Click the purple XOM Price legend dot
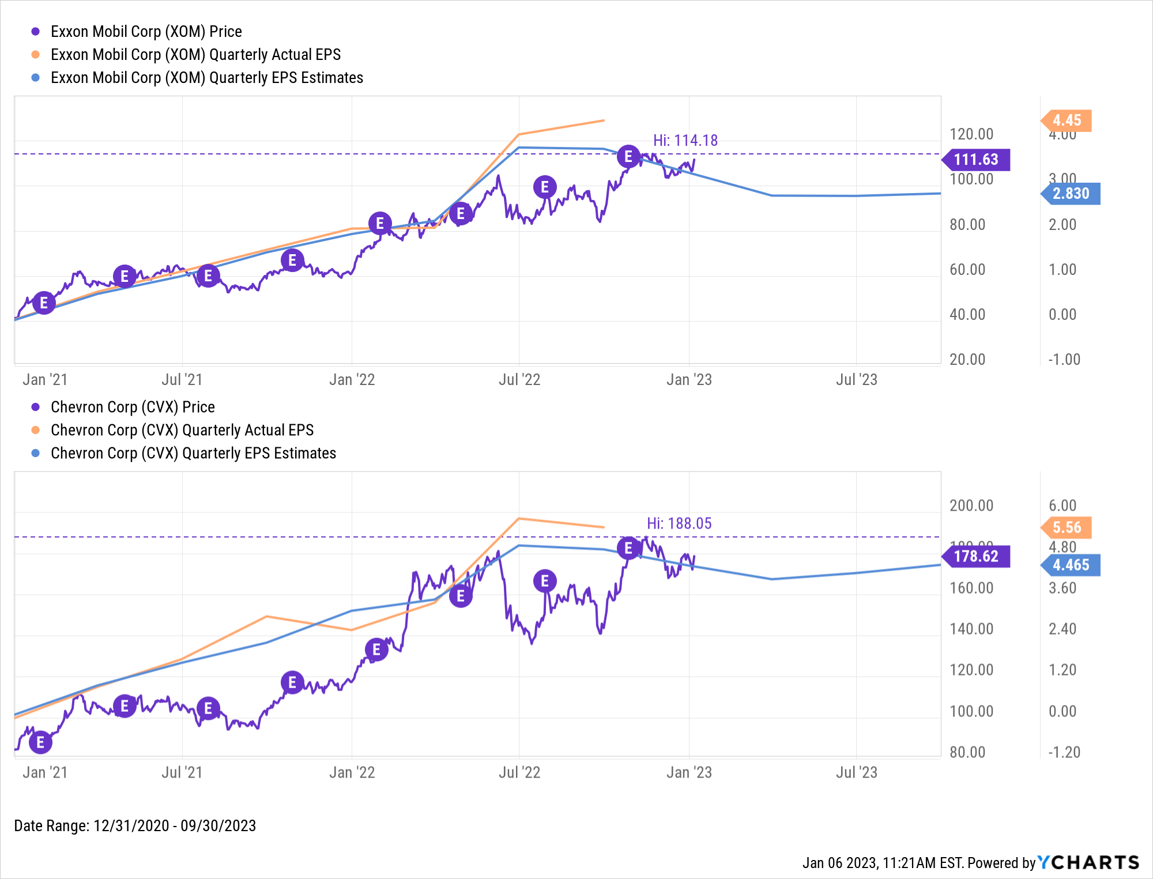The height and width of the screenshot is (879, 1153). [x=36, y=32]
